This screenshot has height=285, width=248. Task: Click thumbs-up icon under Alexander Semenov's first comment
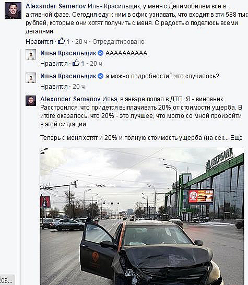click(x=61, y=41)
